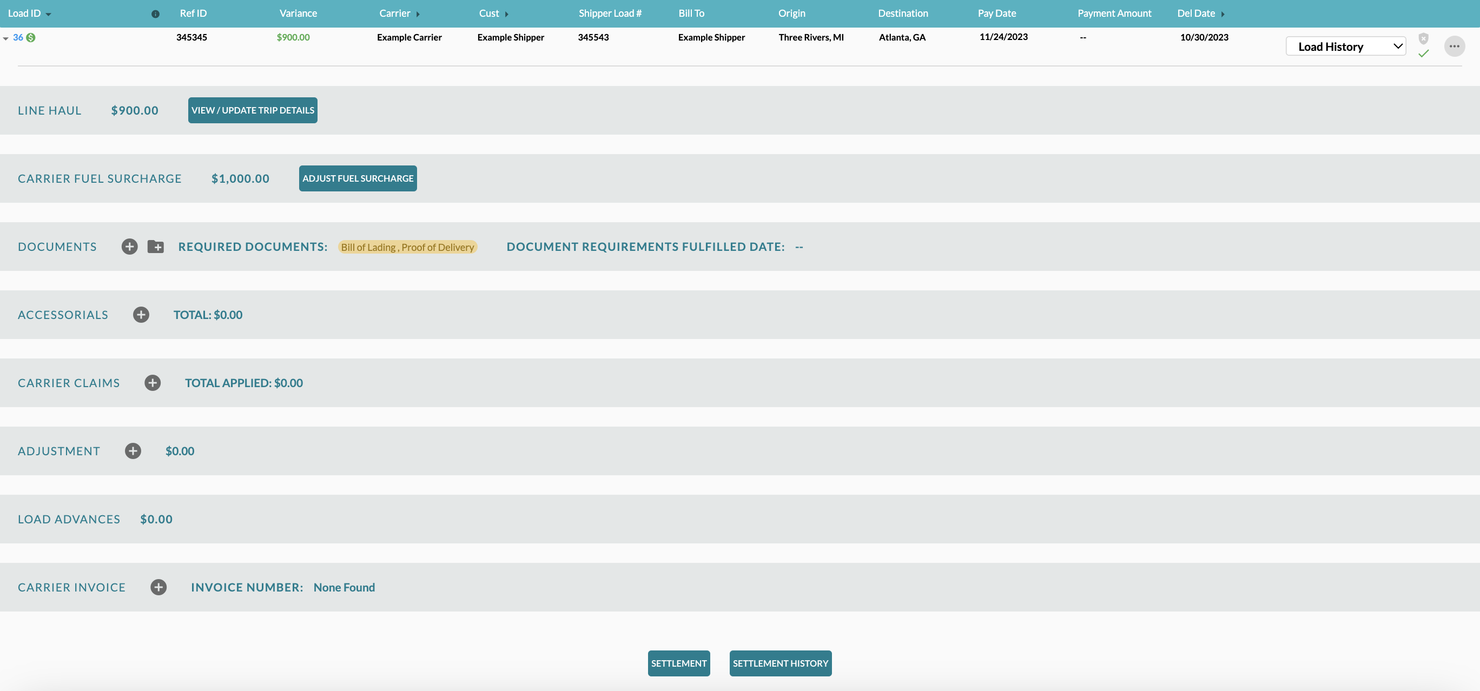Viewport: 1480px width, 691px height.
Task: Click the Accessorials Total: $0.00 text
Action: click(x=208, y=314)
